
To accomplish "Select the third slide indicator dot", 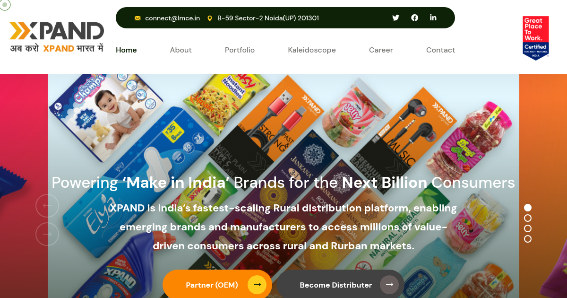I will coord(528,228).
